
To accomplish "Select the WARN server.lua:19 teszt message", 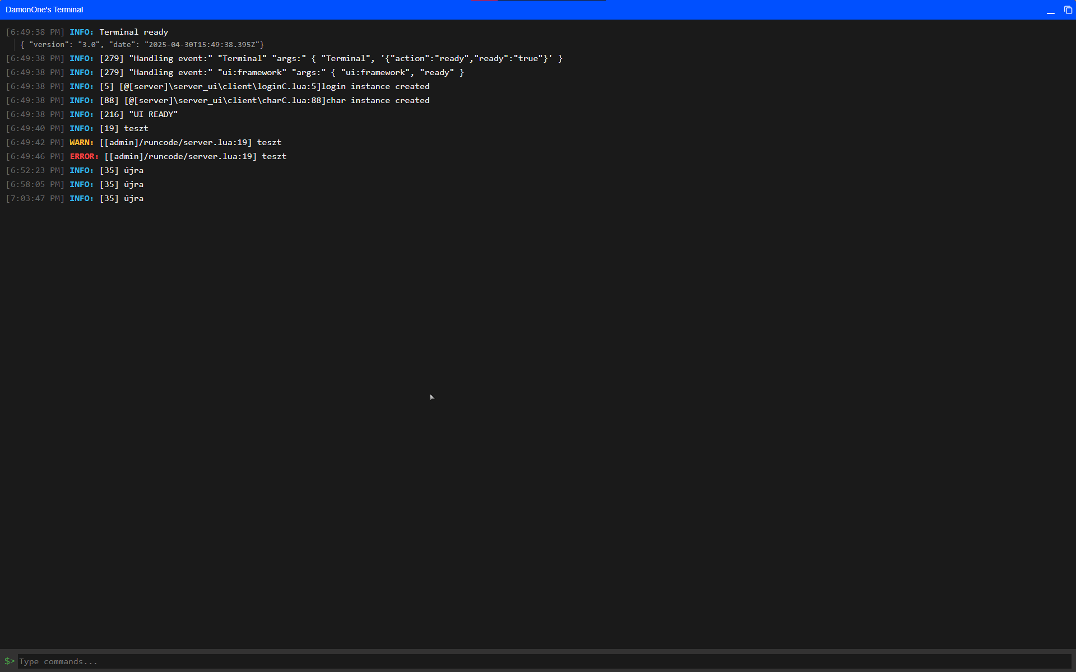I will 191,142.
